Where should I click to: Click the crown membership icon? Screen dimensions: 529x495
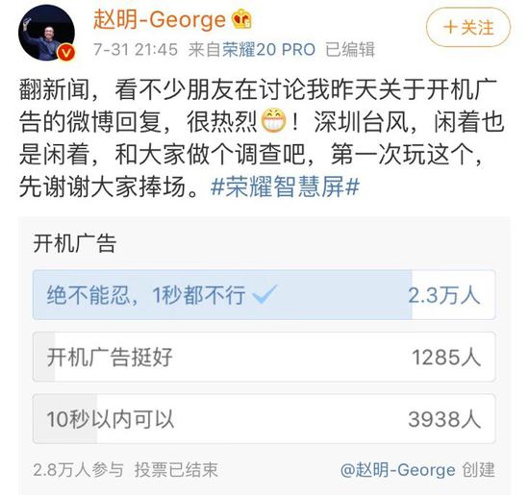(x=241, y=18)
